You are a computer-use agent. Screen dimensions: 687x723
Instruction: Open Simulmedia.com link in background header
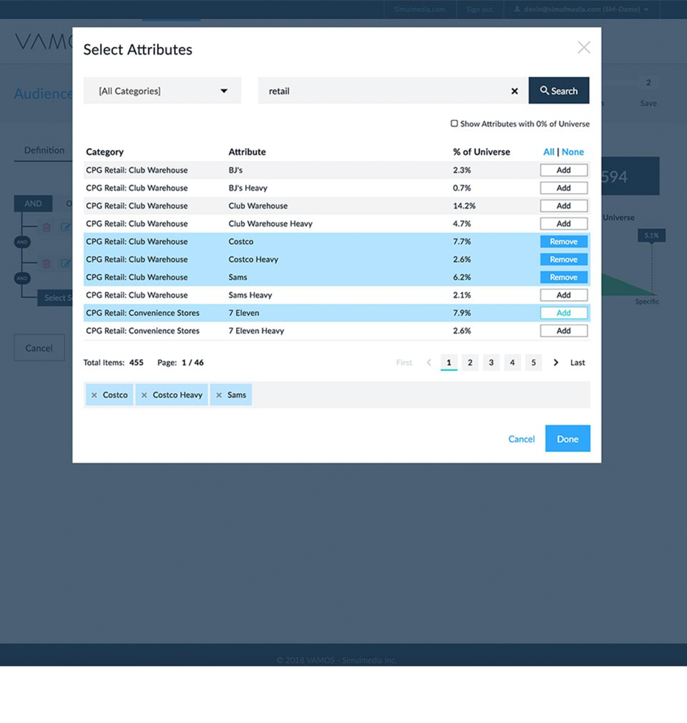point(420,9)
